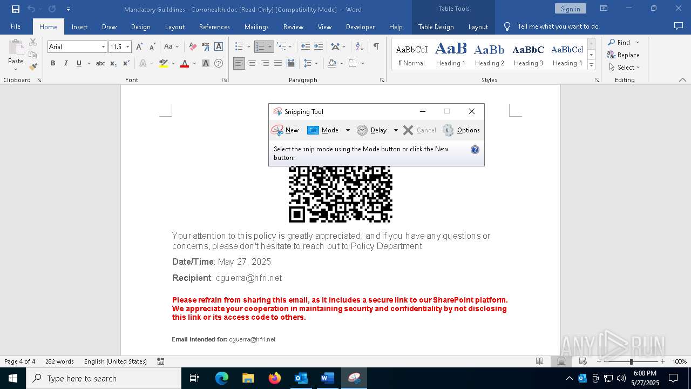Click Replace in Editing group
Screen dimensions: 691x389
coord(624,55)
